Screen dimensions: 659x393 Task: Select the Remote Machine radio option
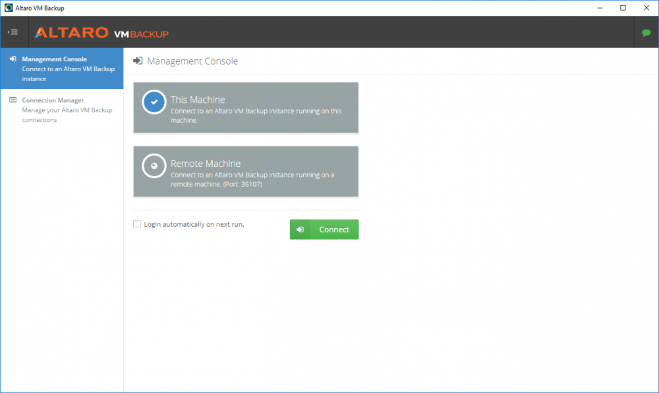(154, 166)
